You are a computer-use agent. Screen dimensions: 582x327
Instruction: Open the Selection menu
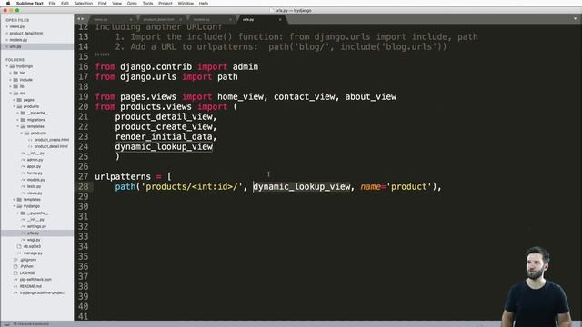[83, 4]
